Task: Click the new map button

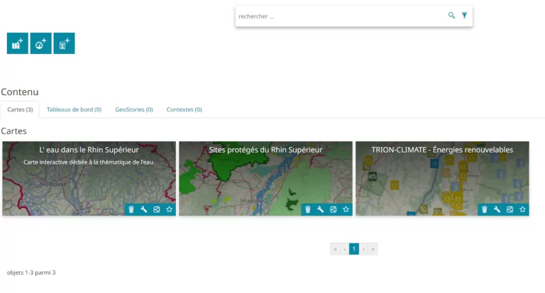Action: 17,43
